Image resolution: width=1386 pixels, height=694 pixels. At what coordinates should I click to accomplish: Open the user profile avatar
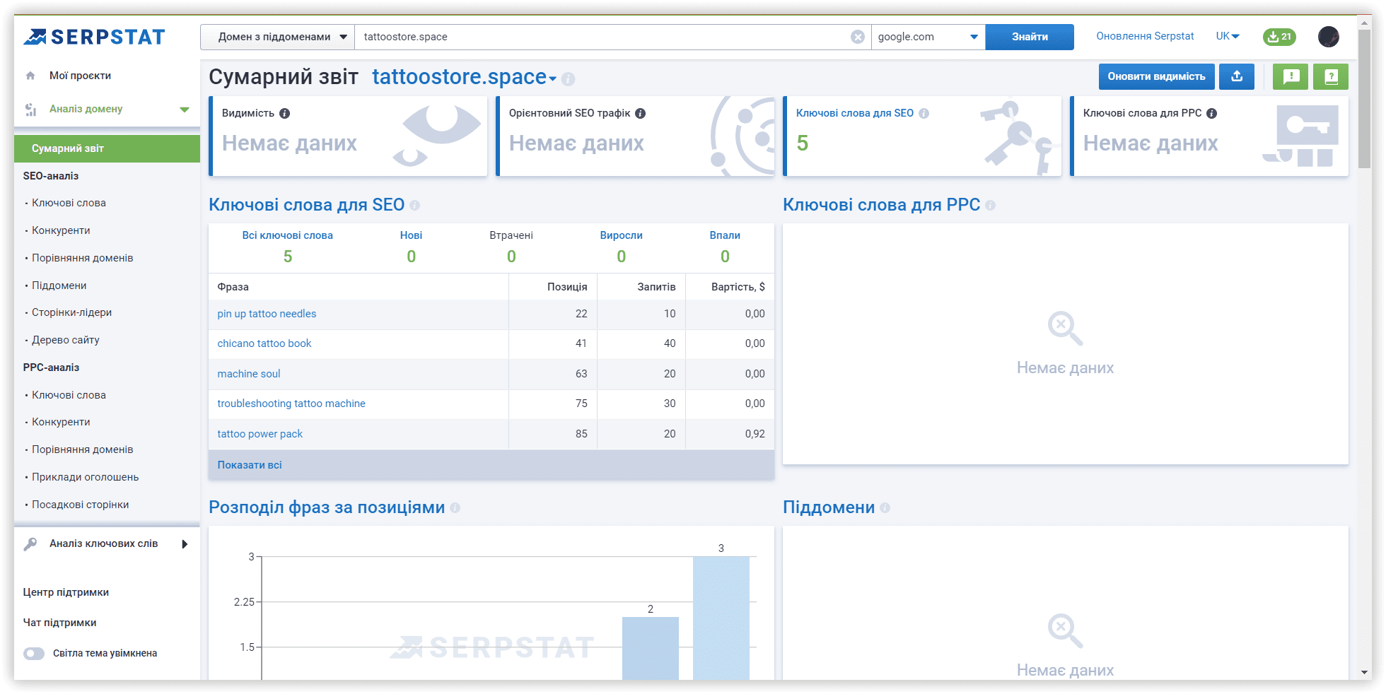click(1328, 37)
